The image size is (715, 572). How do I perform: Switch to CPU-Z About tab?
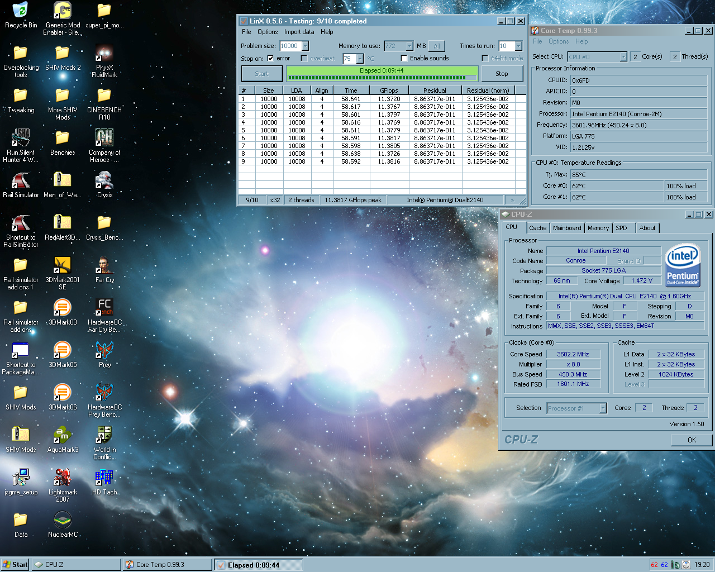point(647,228)
